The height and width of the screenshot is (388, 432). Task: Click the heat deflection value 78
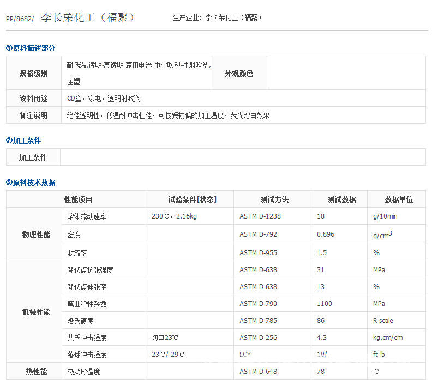[321, 372]
